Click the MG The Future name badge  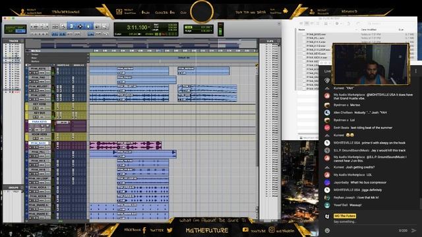345,216
